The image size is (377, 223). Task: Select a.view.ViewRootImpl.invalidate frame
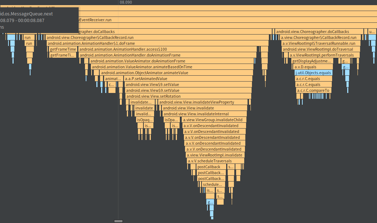[x=215, y=155]
